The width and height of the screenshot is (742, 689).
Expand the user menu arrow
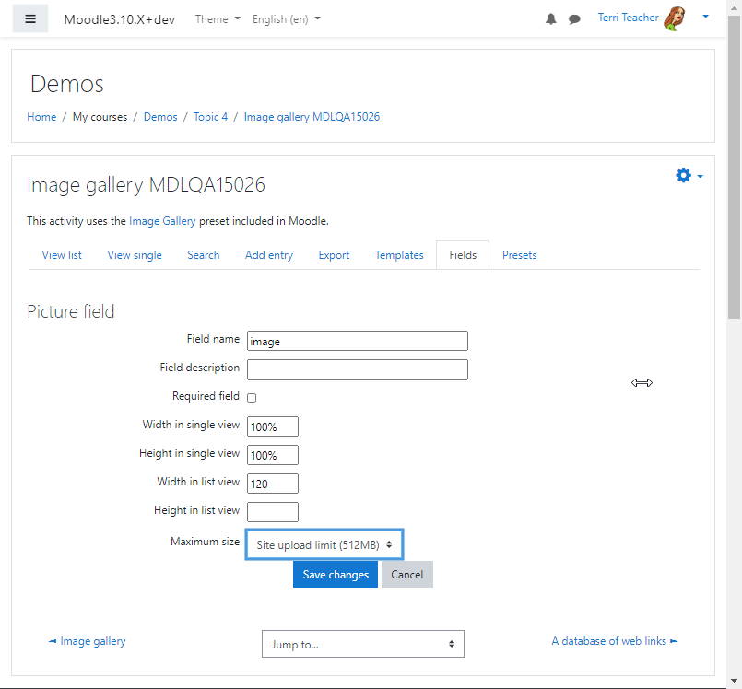coord(705,17)
